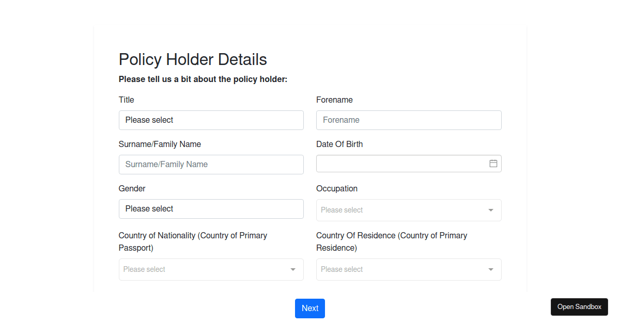620x325 pixels.
Task: Click the Gender field label
Action: point(132,189)
